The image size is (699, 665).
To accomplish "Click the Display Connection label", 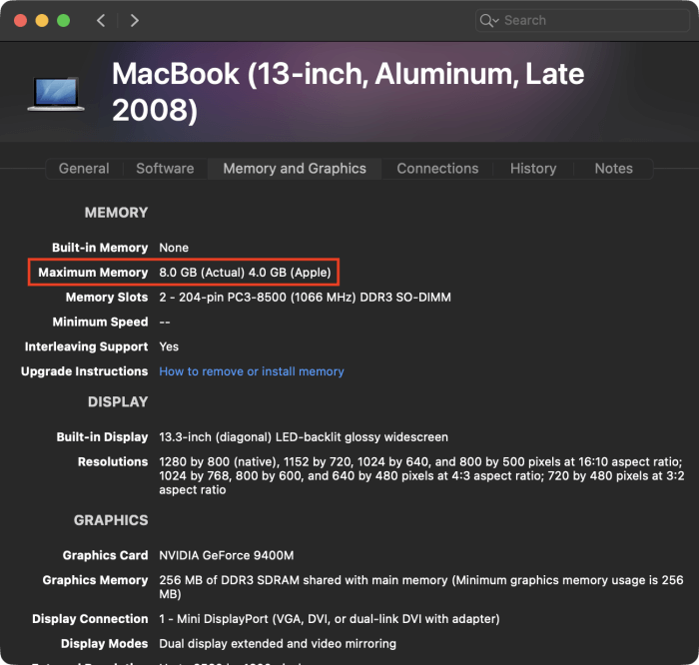I will [90, 619].
